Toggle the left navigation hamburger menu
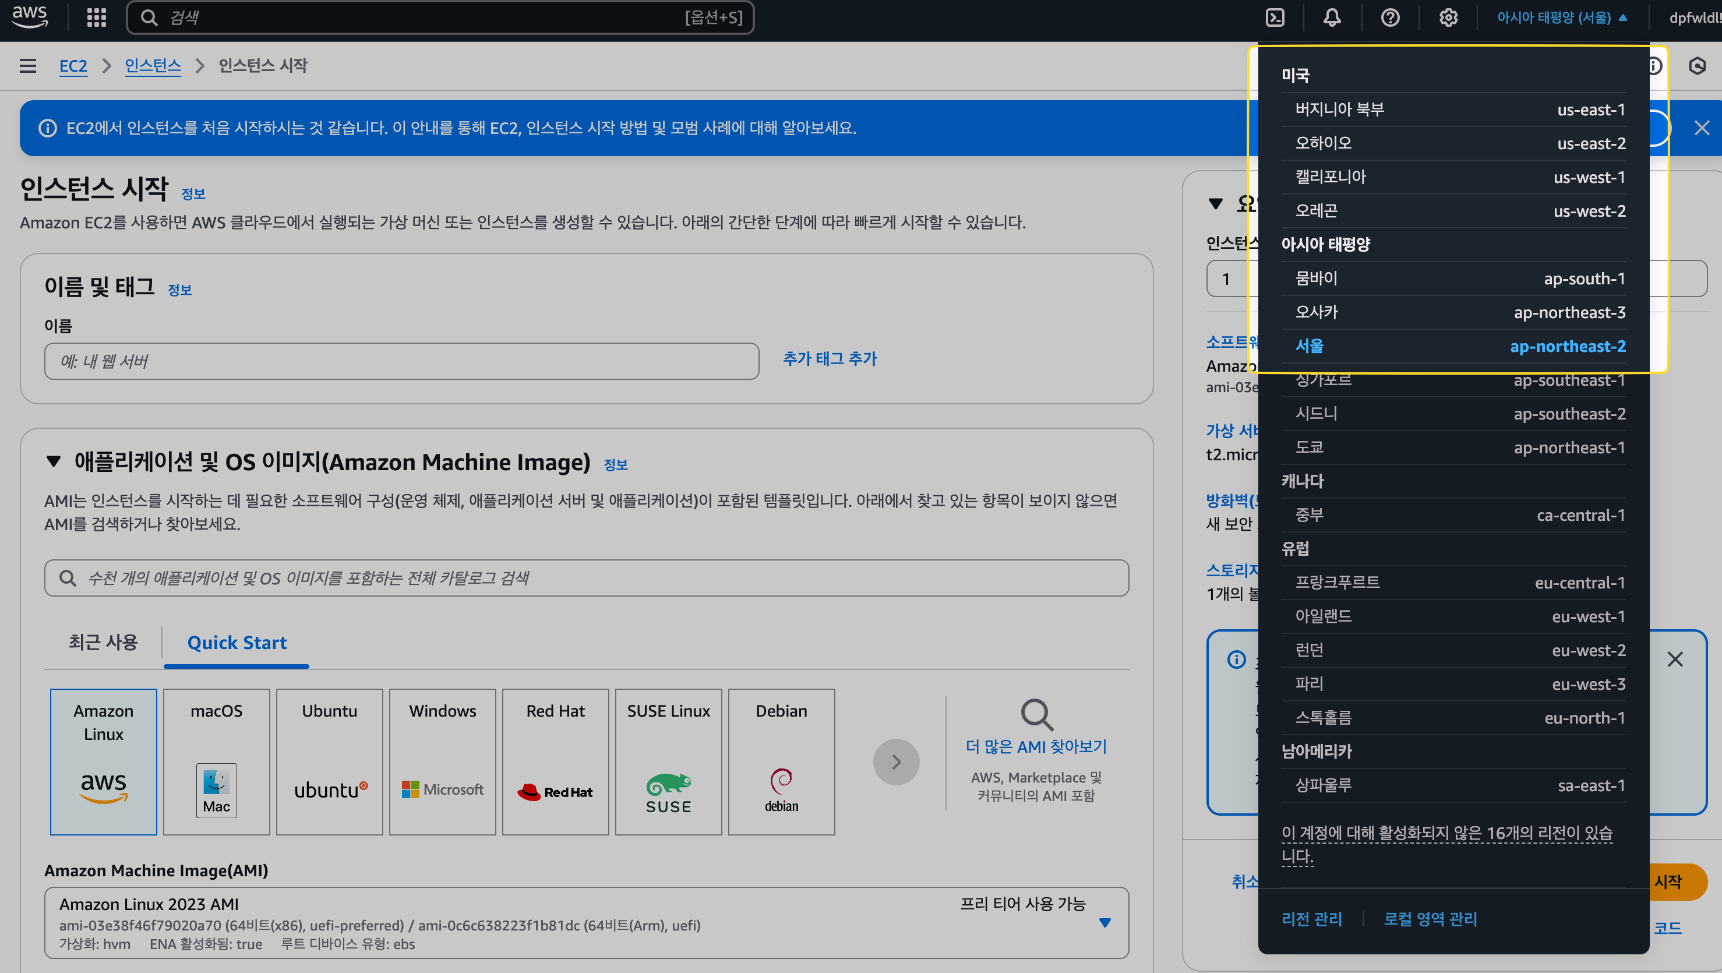 [28, 65]
